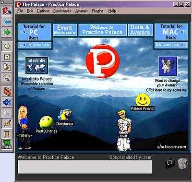Screen dimensions: 192x182
Task: Click the door icon in sidebar
Action: 7,134
